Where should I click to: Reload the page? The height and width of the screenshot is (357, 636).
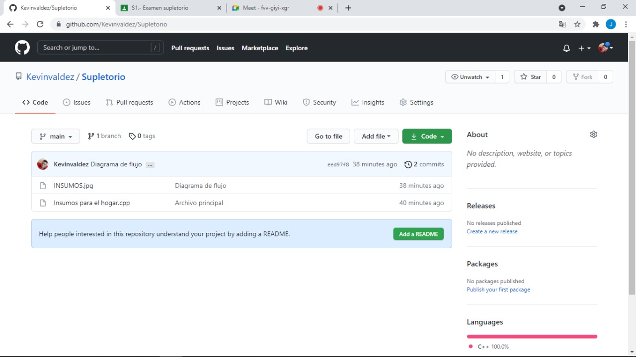(x=40, y=24)
